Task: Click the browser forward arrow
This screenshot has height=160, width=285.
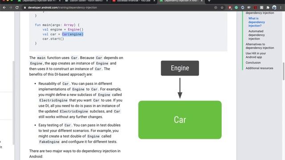Action: tap(11, 8)
